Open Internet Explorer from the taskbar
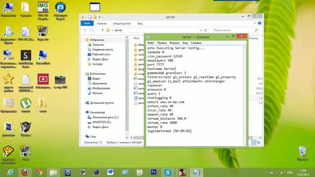This screenshot has width=315, height=177. tap(10, 173)
